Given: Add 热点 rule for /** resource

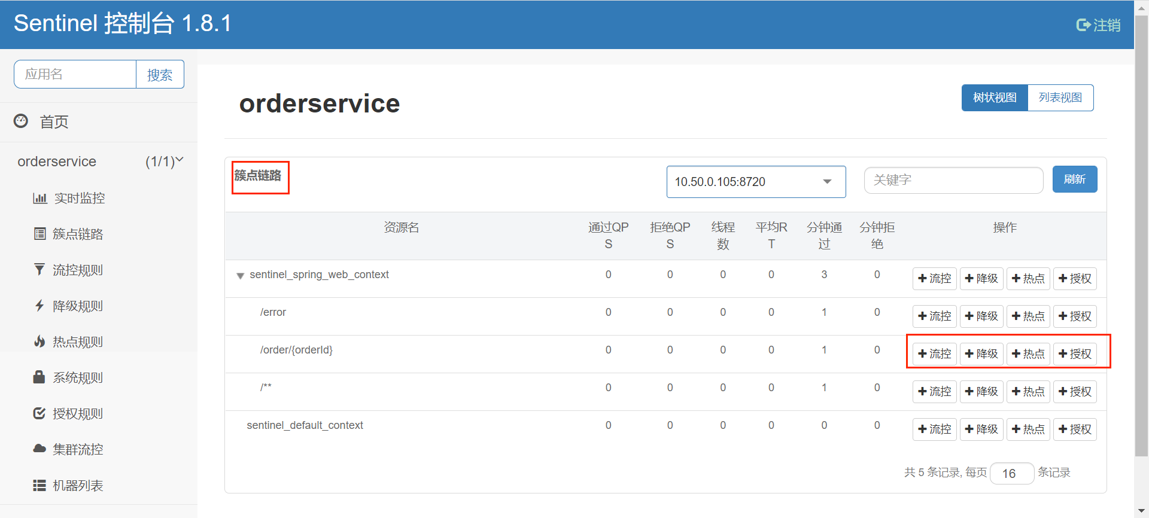Looking at the screenshot, I should coord(1028,392).
